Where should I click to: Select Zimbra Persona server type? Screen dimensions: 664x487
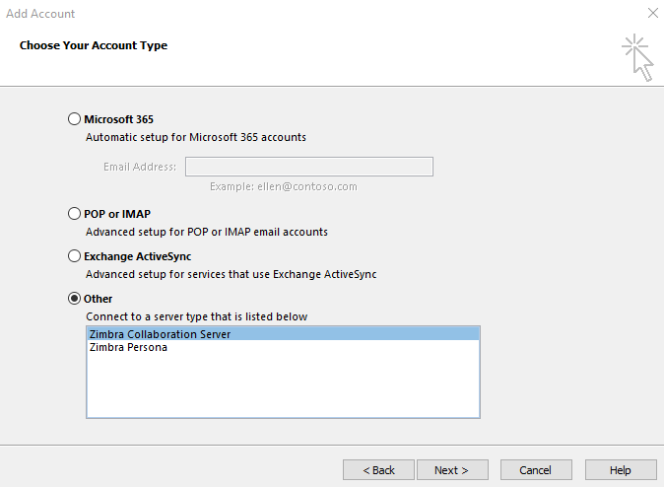tap(283, 347)
